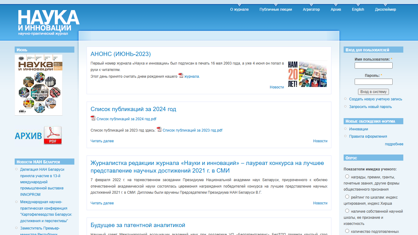Image resolution: width=418 pixels, height=235 pixels.
Task: Open the «Публичные лекции» menu item
Action: (x=276, y=9)
